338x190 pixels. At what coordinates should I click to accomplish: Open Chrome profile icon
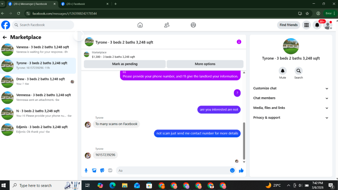(318, 13)
